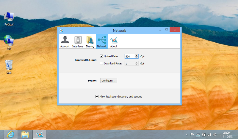Screen dimensions: 238x139
Task: Click the sync app taskbar icon
Action: pyautogui.click(x=40, y=134)
